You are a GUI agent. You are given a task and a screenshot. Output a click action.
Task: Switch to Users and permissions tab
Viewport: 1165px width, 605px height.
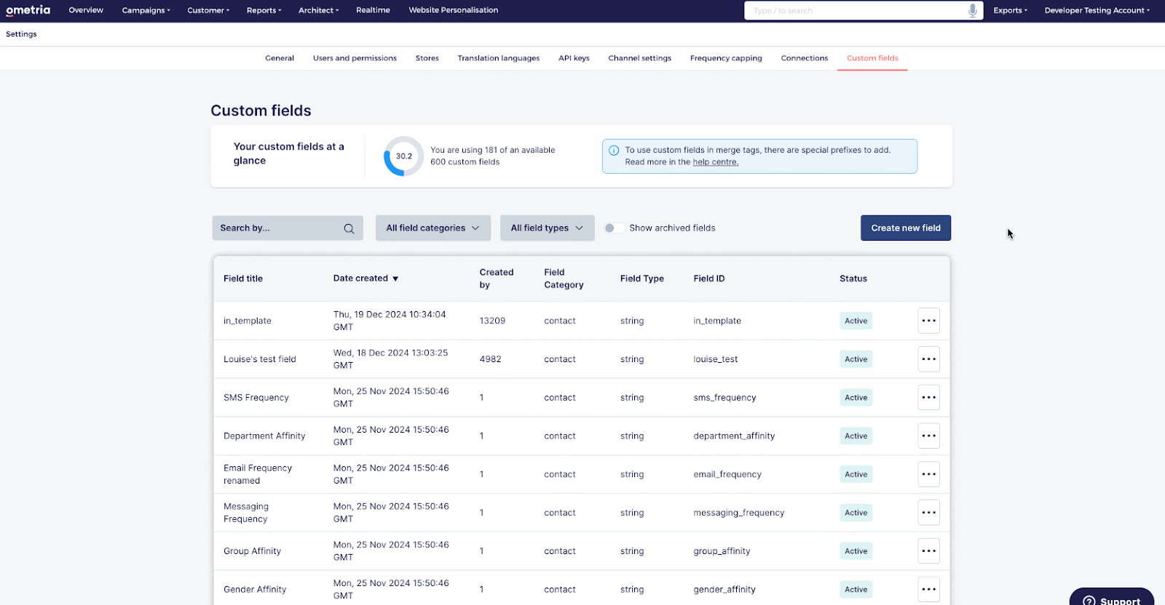[355, 58]
